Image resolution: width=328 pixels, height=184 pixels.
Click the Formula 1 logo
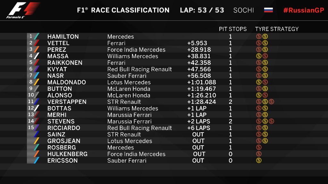23,10
